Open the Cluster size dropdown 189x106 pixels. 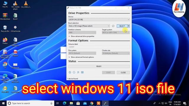[116, 53]
